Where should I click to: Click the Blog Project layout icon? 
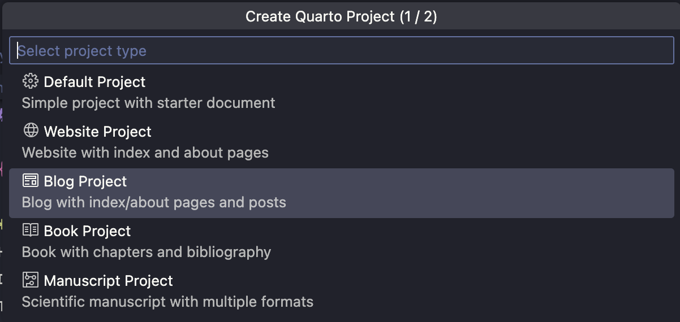point(30,181)
